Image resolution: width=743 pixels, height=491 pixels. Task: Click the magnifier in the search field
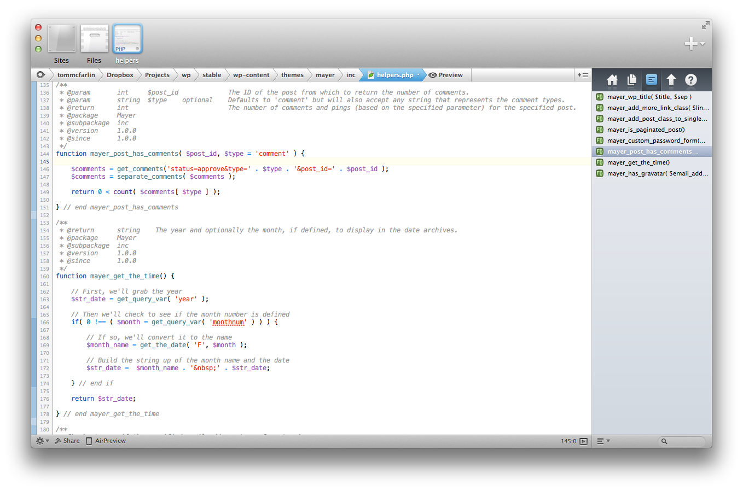663,441
